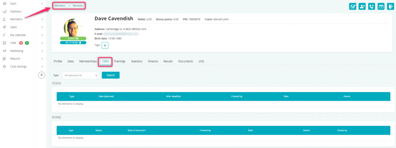This screenshot has height=148, width=396.
Task: Click the 'PIN: 16658878' text
Action: click(x=192, y=19)
